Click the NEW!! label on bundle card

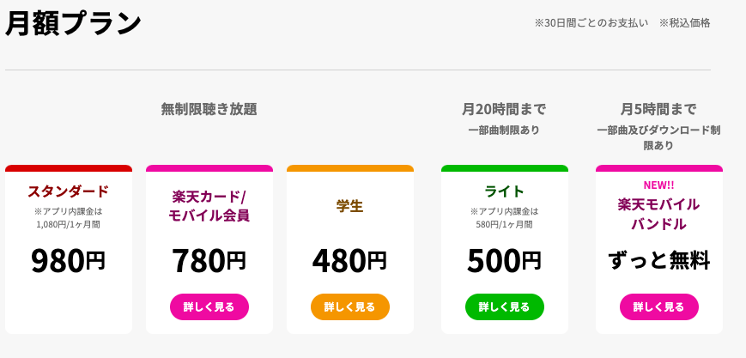coord(659,185)
